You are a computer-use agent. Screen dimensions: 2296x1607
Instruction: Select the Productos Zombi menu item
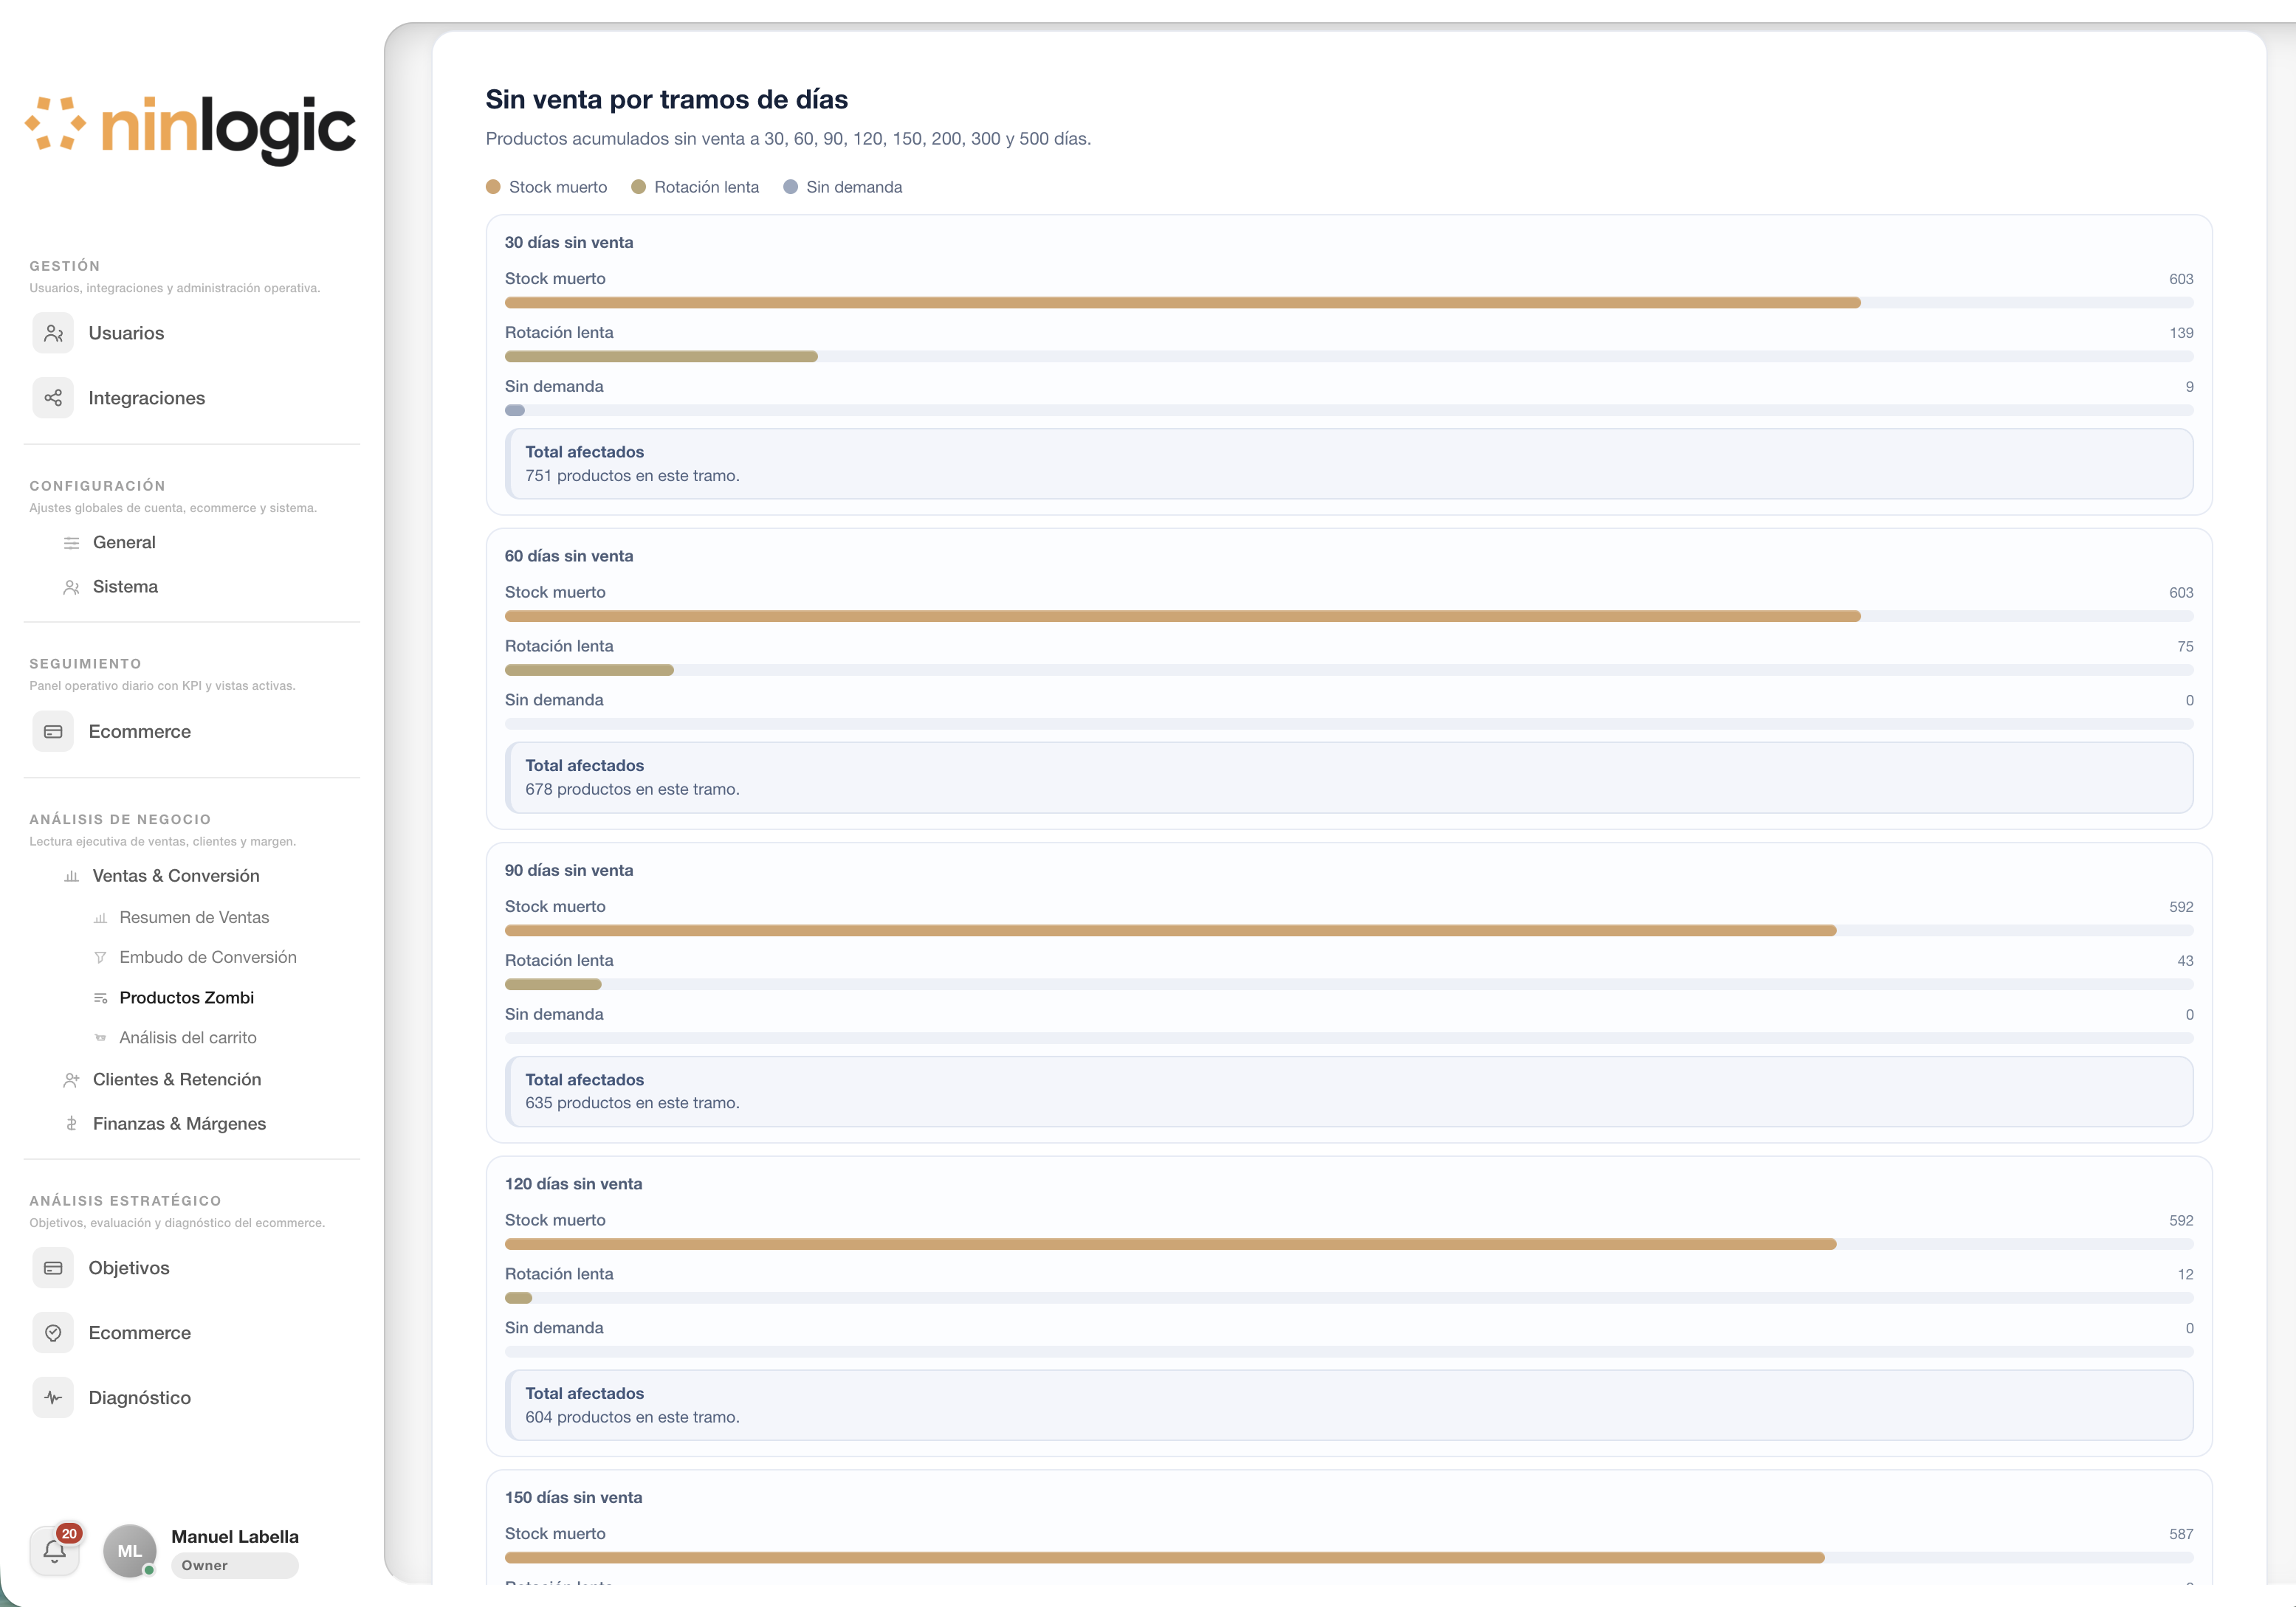point(187,998)
